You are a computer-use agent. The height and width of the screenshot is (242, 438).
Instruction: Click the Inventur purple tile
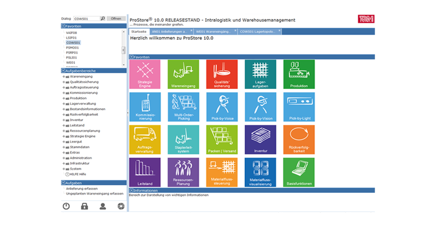[x=261, y=140]
